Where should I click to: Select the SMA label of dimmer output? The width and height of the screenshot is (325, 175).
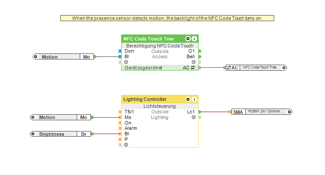click(238, 112)
